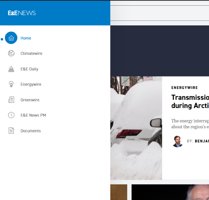This screenshot has height=200, width=209.
Task: Navigate to Energywire in the sidebar
Action: 31,85
